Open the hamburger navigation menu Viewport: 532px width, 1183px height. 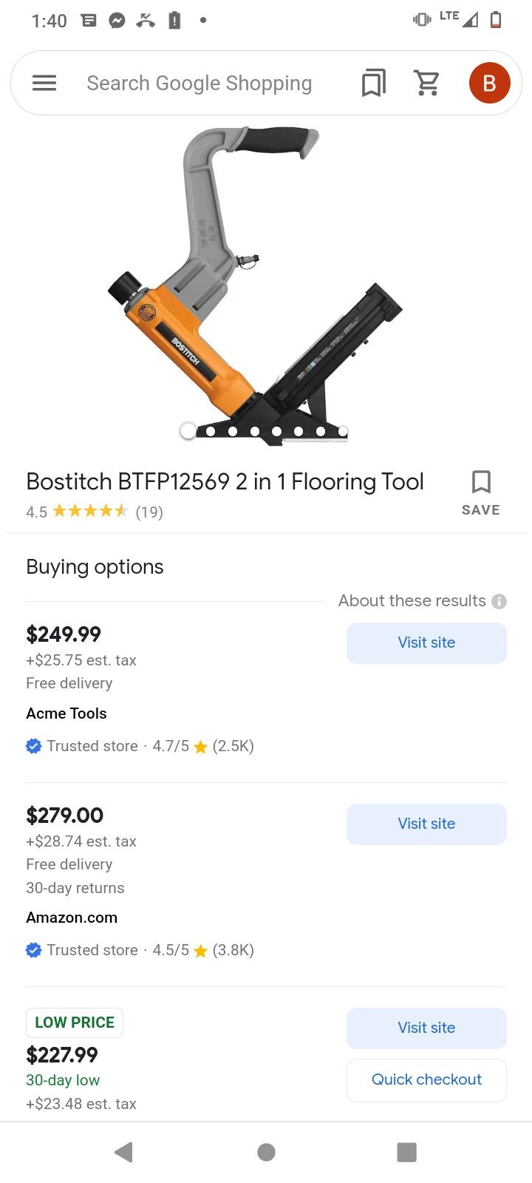click(x=44, y=83)
